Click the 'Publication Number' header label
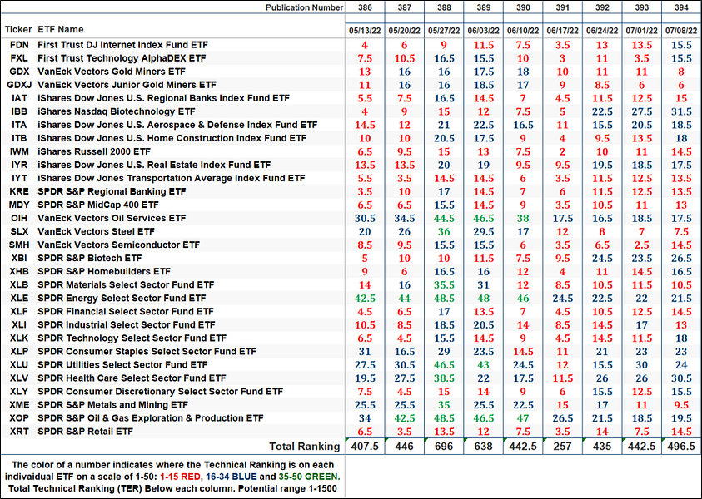The width and height of the screenshot is (702, 499). tap(305, 7)
